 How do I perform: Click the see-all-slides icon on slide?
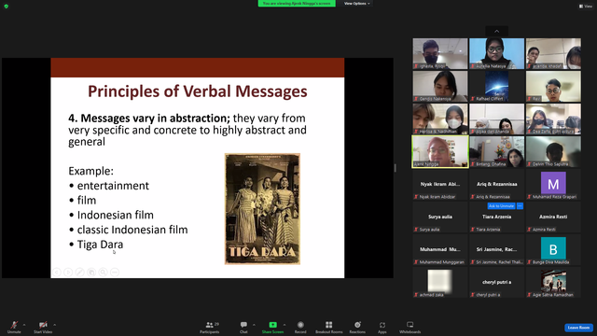(x=91, y=272)
